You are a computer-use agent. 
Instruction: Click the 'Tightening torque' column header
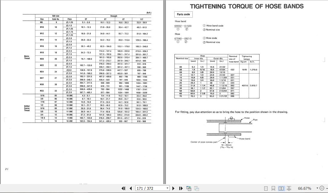click(247, 58)
